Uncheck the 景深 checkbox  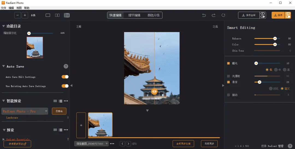point(228,82)
